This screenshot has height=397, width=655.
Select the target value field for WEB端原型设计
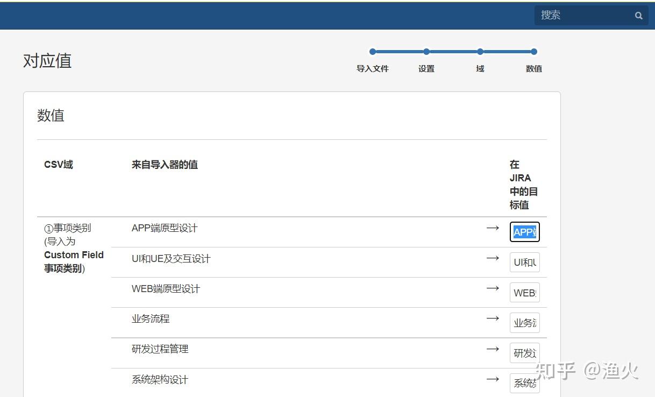[524, 293]
